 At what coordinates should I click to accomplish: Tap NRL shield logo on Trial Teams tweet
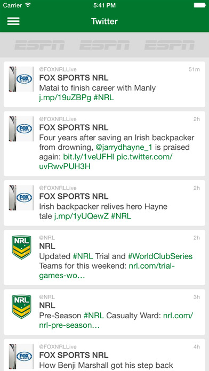coord(21,247)
